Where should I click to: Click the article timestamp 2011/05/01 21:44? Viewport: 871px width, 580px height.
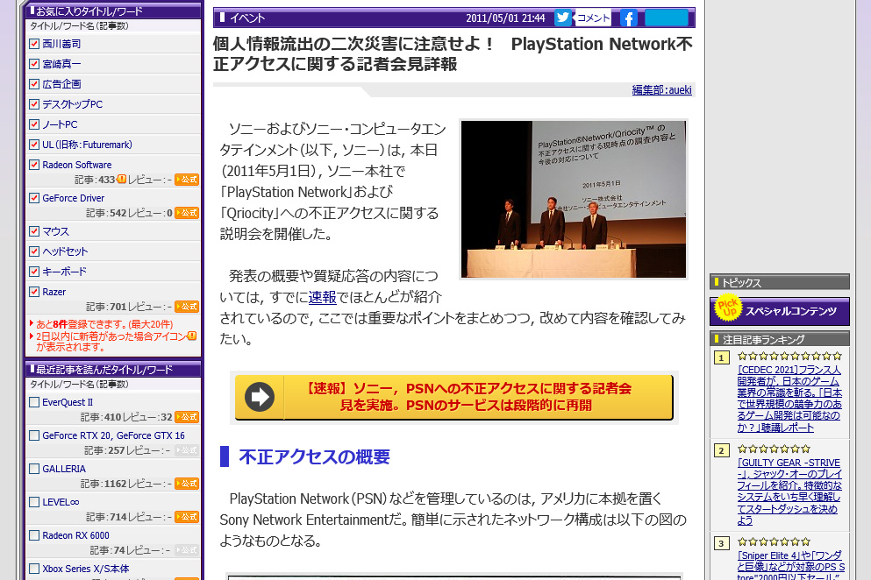click(505, 18)
